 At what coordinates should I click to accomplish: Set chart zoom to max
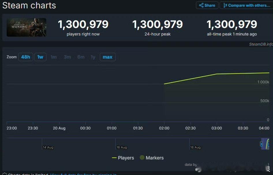point(108,57)
